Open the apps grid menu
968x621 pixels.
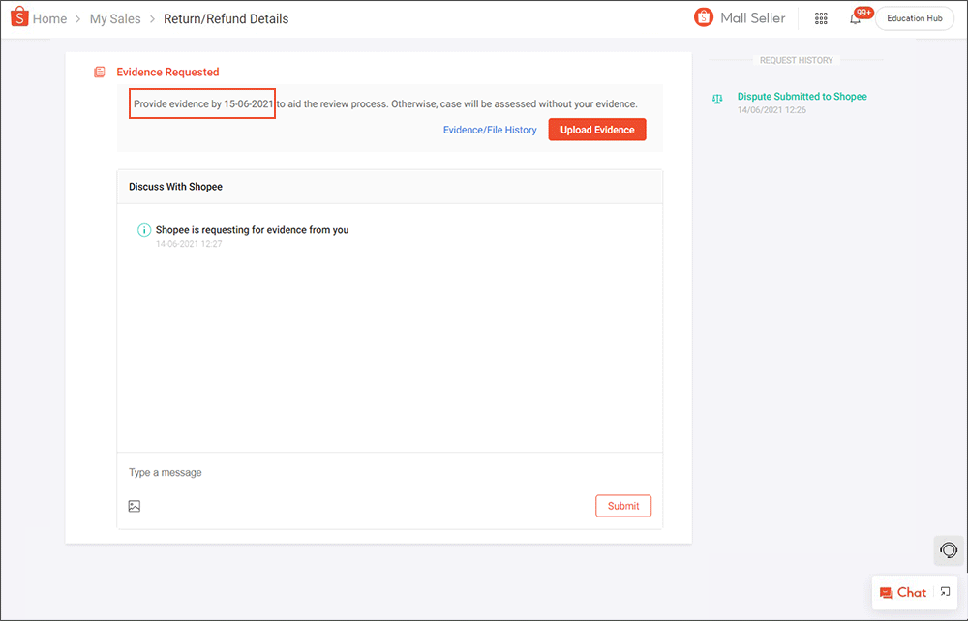(x=821, y=18)
